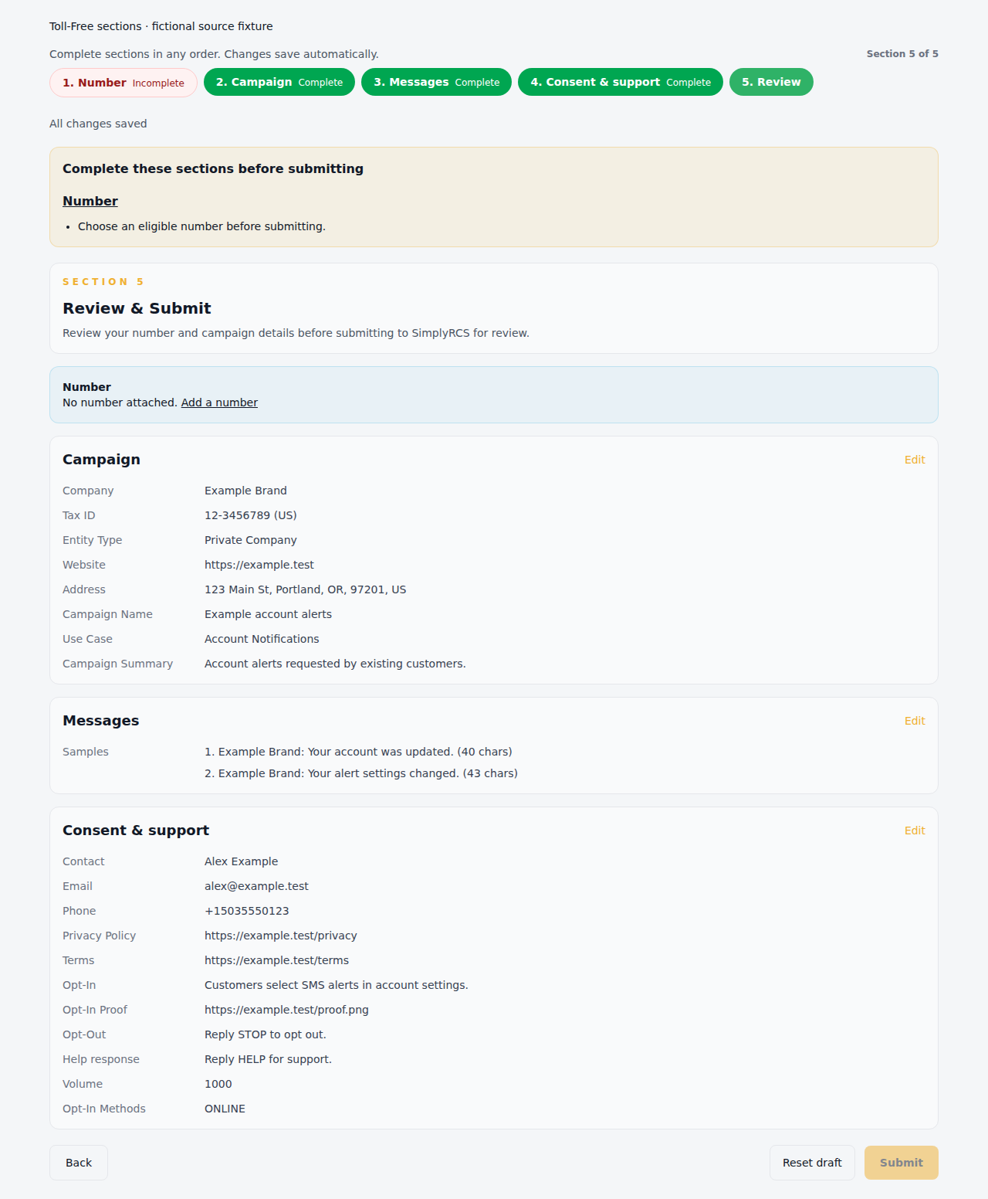The image size is (988, 1199).
Task: Click the Choose an eligible number warning item
Action: point(201,226)
